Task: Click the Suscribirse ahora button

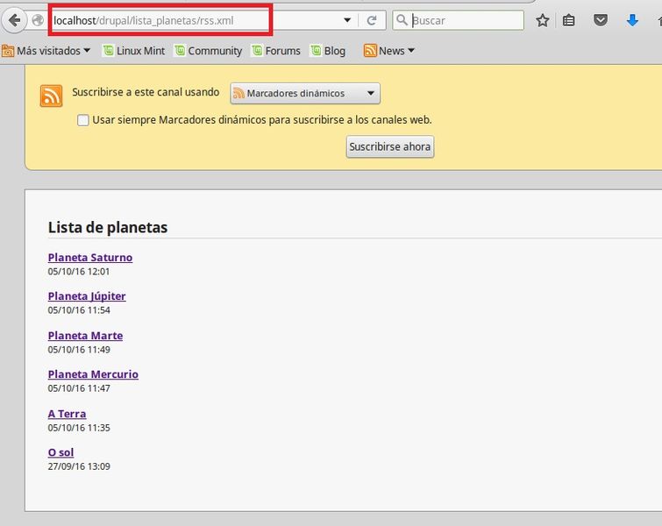Action: 390,147
